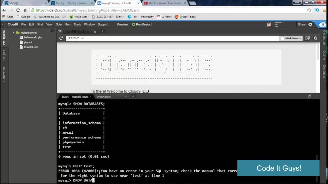Maximize the console panel
Screen dimensions: 328x184
[x=309, y=96]
